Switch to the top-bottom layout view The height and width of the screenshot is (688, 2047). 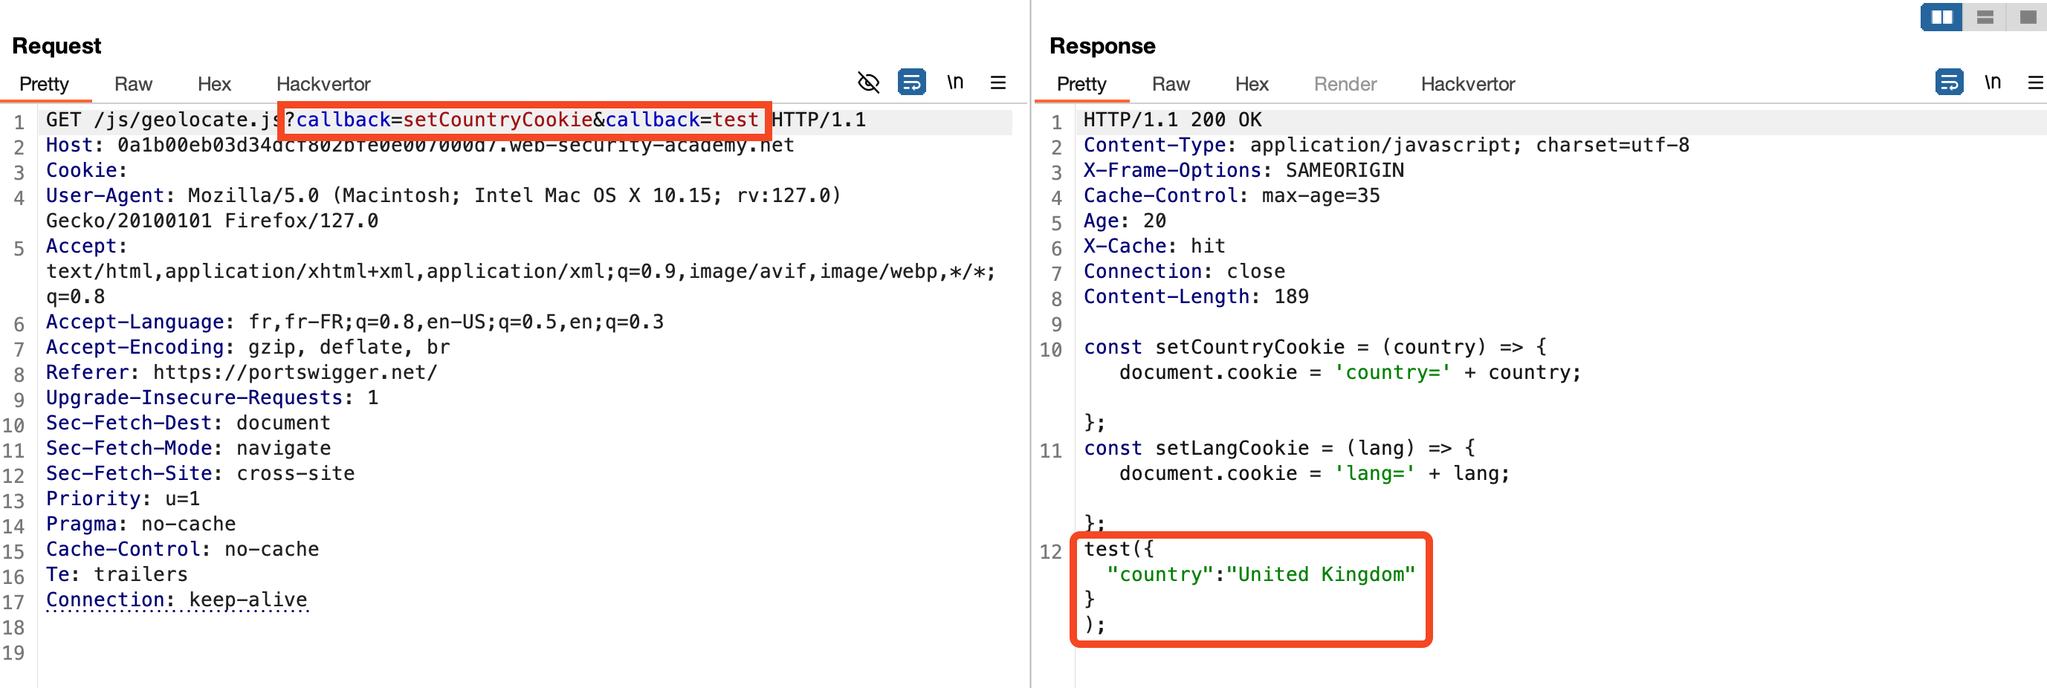1985,16
